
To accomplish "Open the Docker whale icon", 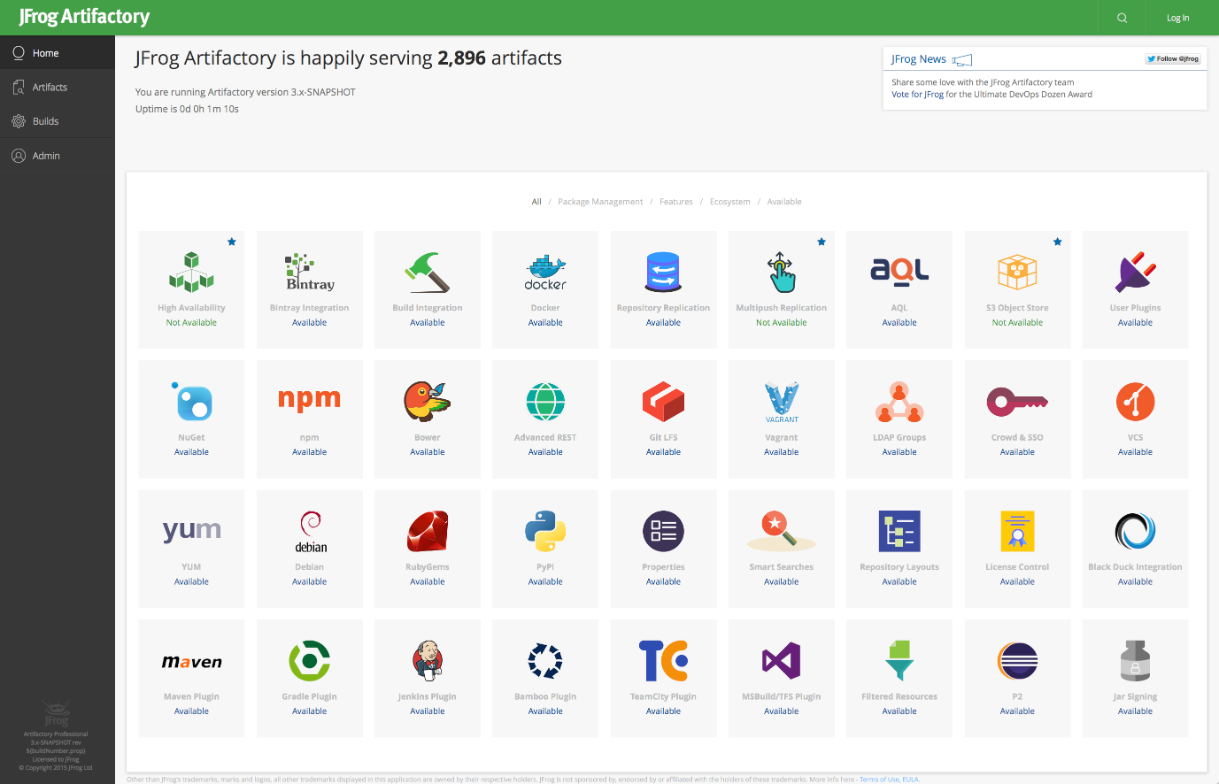I will click(545, 273).
